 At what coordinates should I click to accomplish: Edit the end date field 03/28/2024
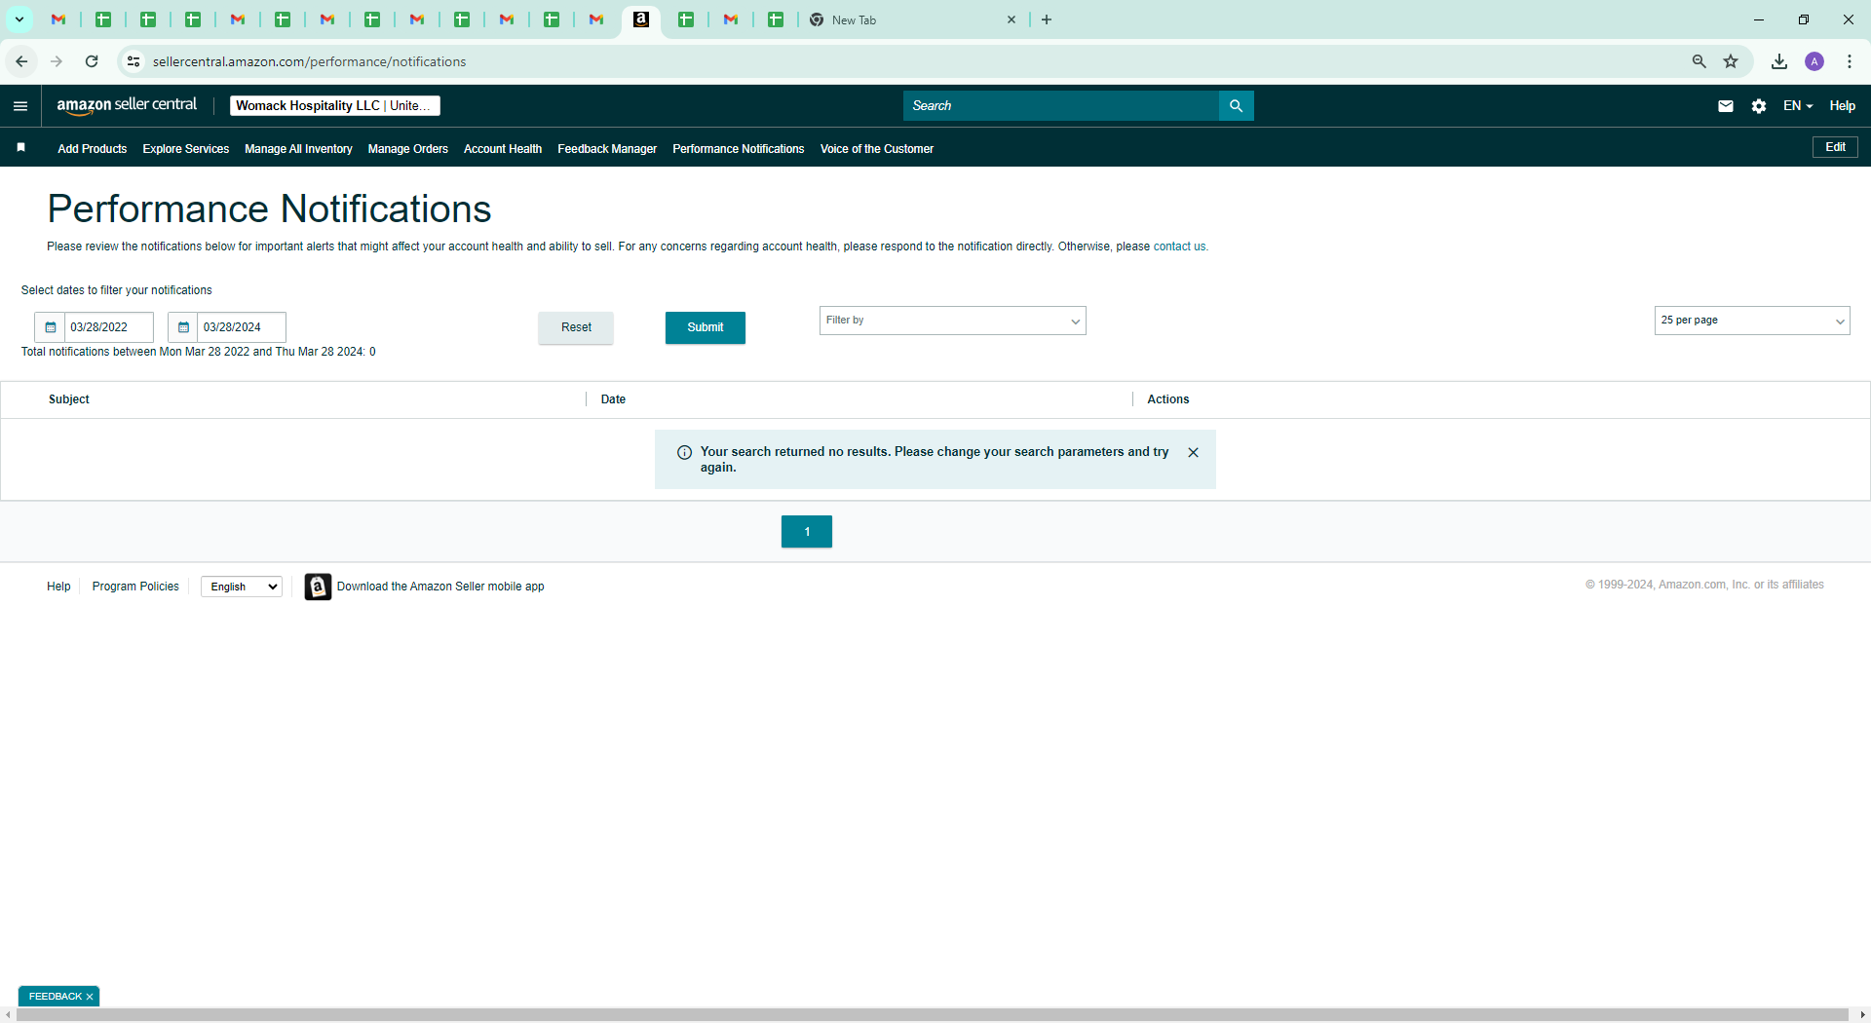242,327
